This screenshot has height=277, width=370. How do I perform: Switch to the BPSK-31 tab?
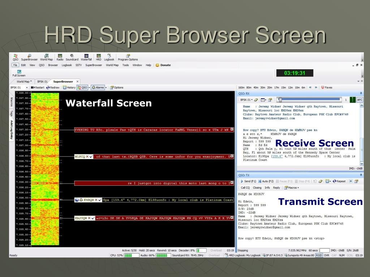43,82
